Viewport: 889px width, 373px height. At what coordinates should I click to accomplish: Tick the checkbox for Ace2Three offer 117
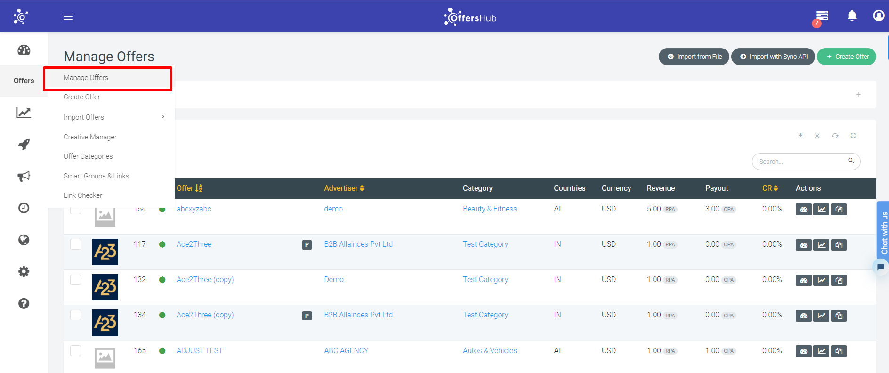75,244
